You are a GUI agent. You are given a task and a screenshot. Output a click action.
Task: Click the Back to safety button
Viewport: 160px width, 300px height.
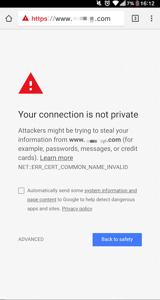point(117,239)
